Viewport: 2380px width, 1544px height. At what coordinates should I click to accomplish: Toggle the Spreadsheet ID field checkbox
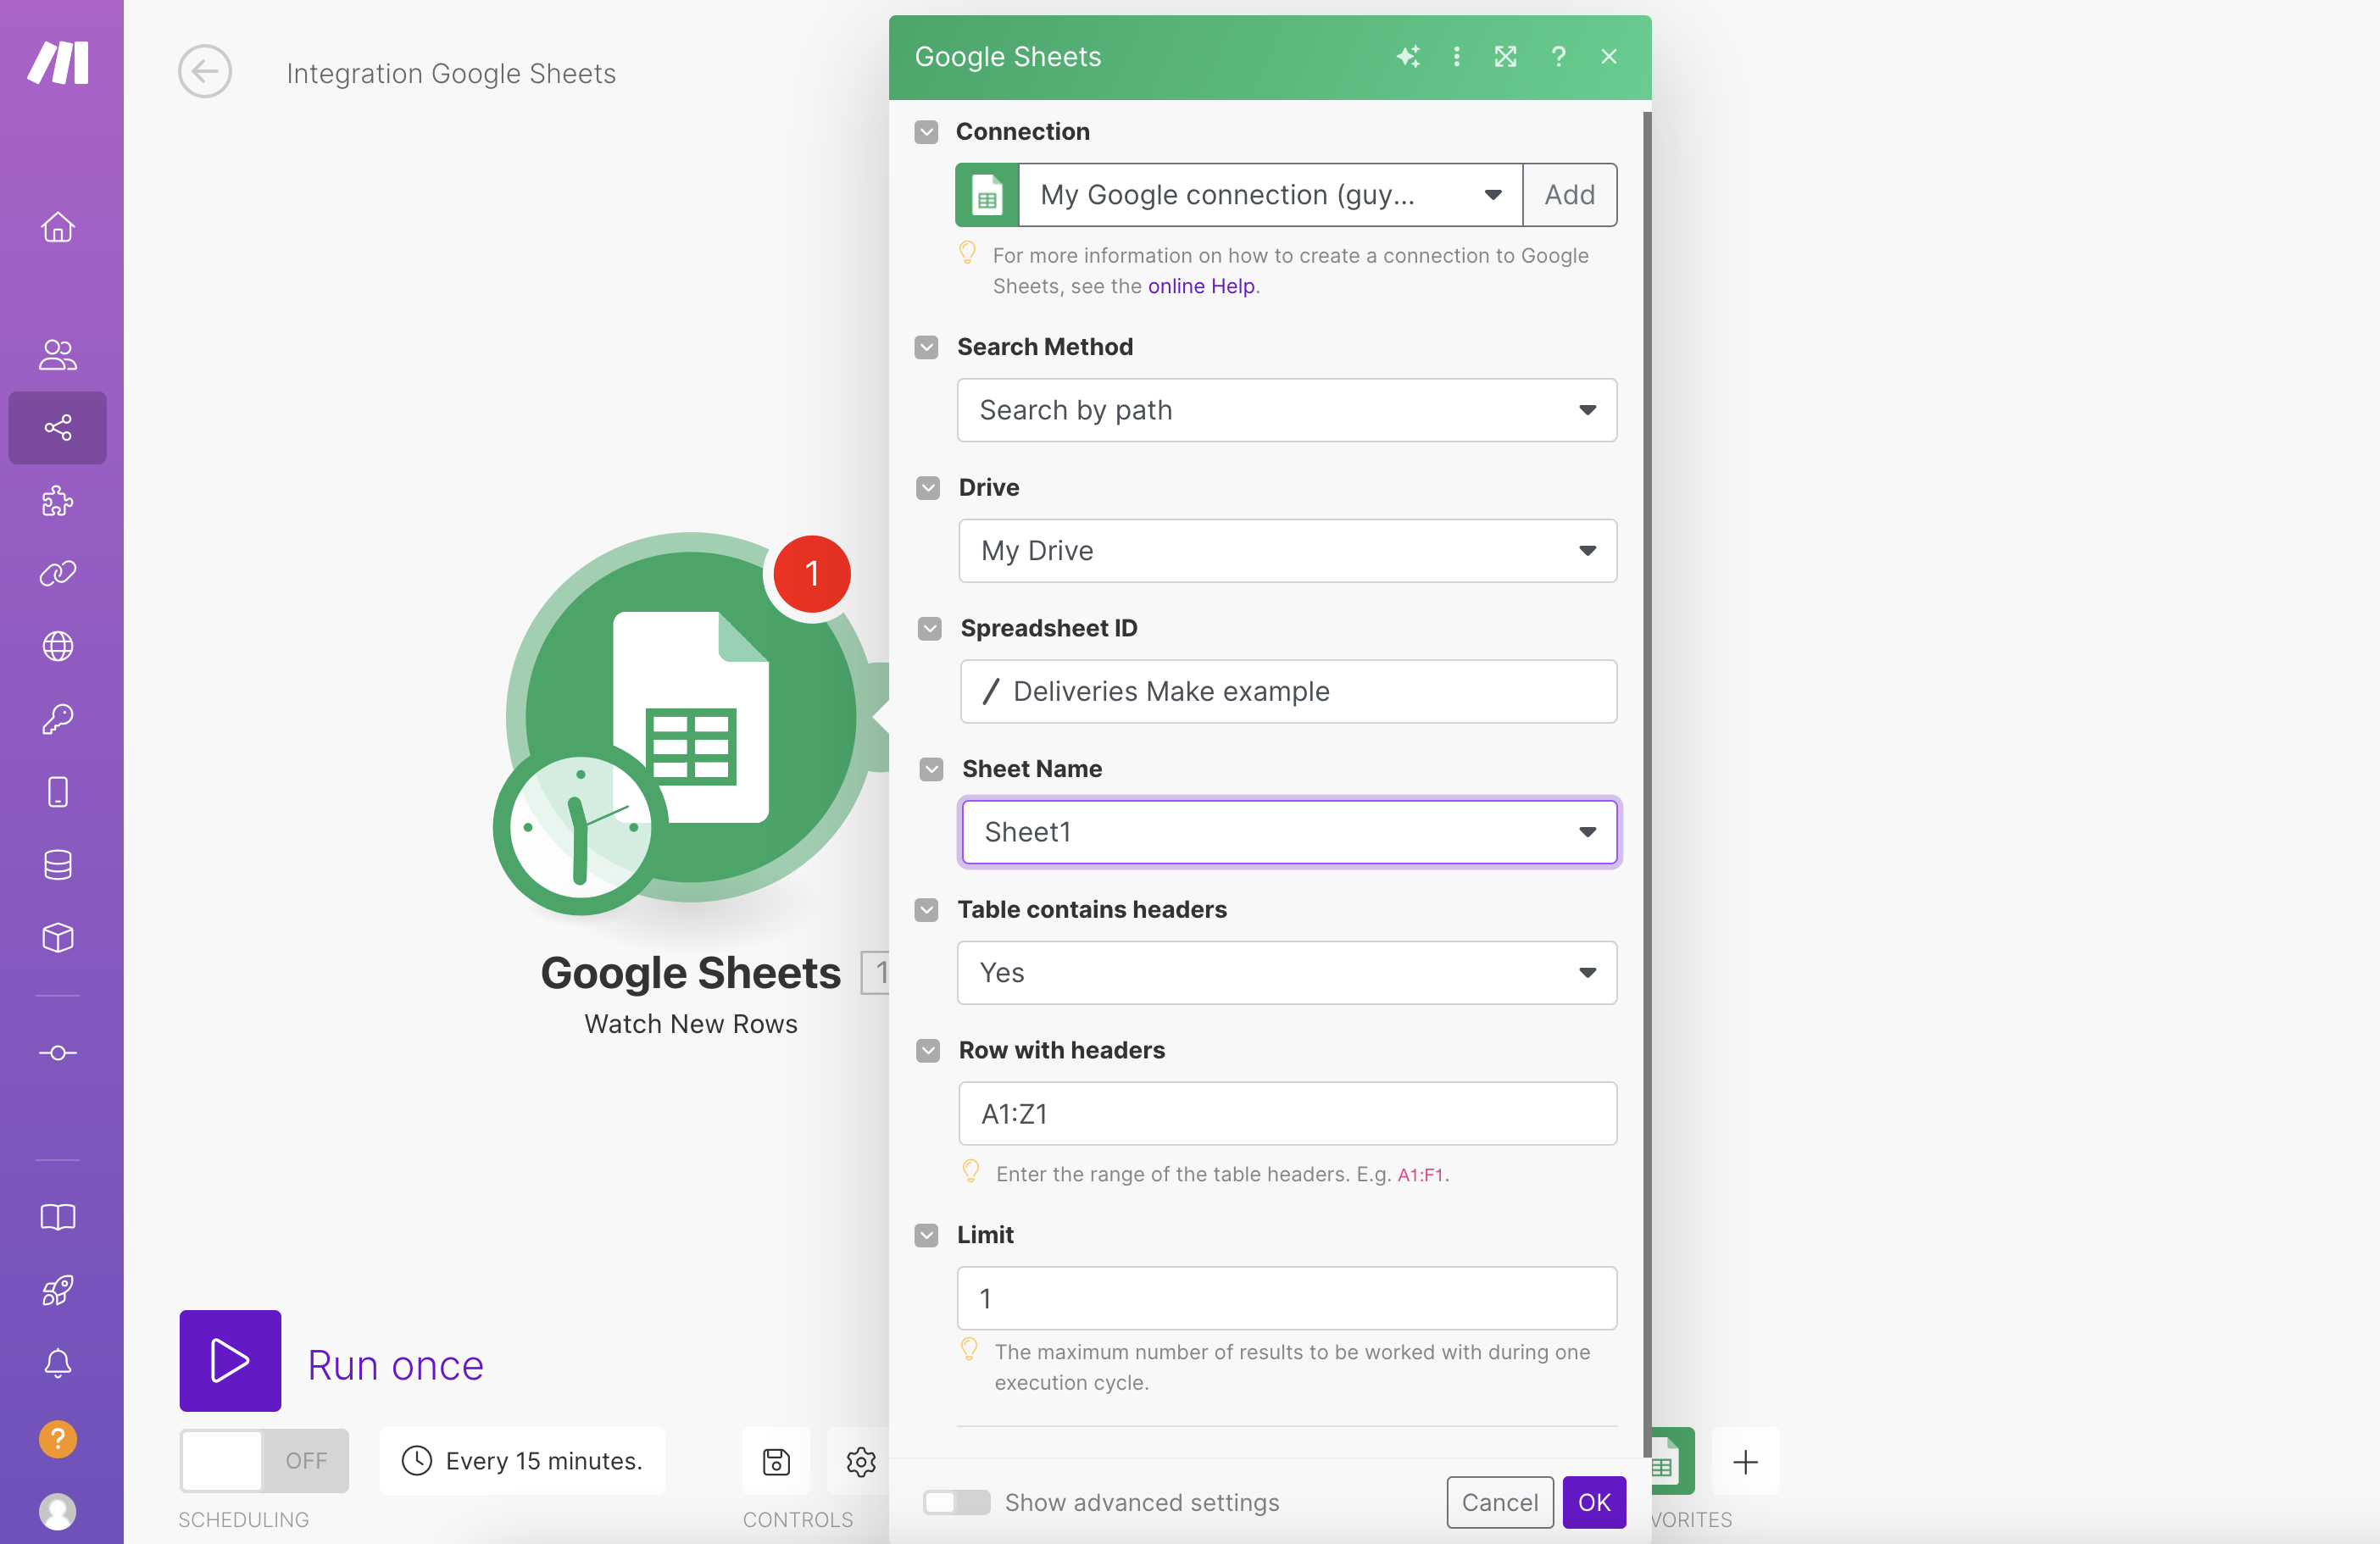[930, 629]
